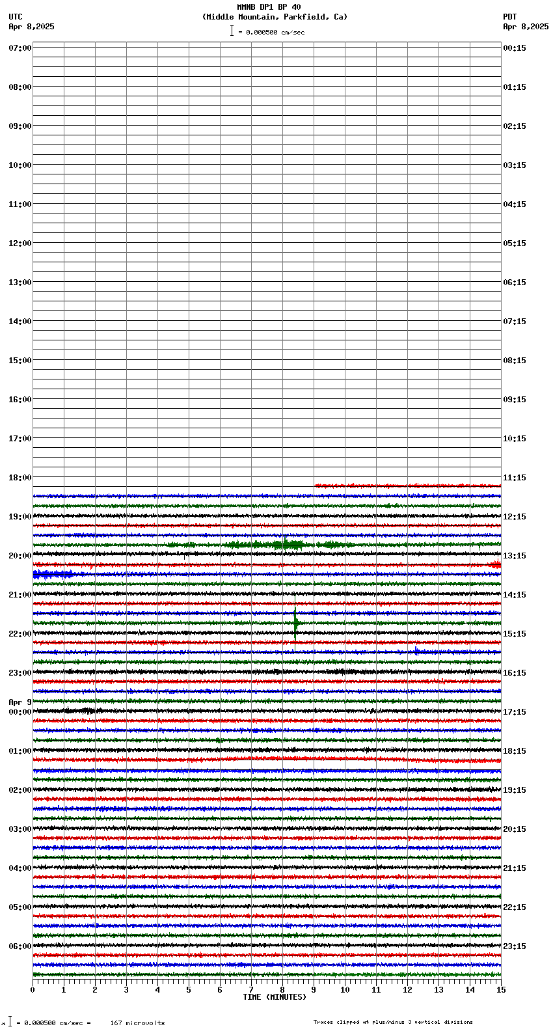Click the '23:15' PDT time label

(515, 946)
